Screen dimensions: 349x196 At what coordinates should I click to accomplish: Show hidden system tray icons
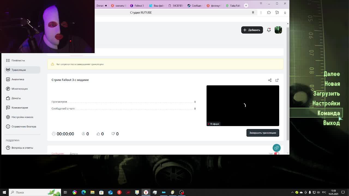point(293,192)
